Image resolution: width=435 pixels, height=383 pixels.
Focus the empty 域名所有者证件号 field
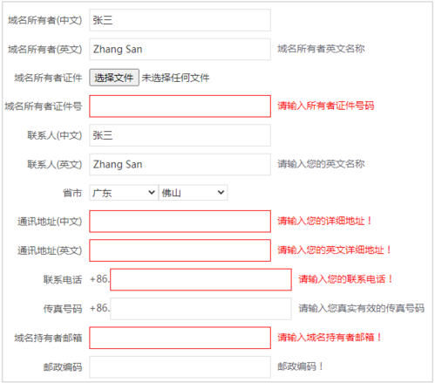[180, 106]
